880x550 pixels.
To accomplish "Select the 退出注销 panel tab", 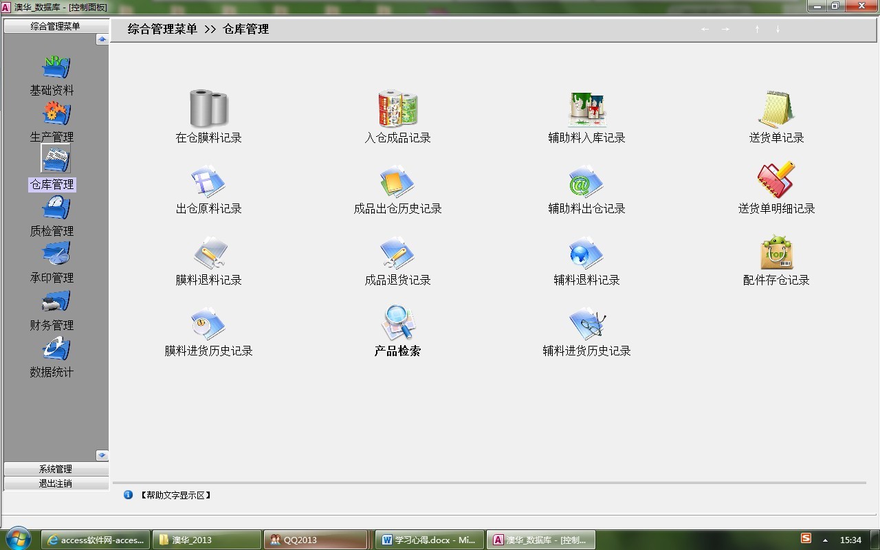I will point(56,483).
